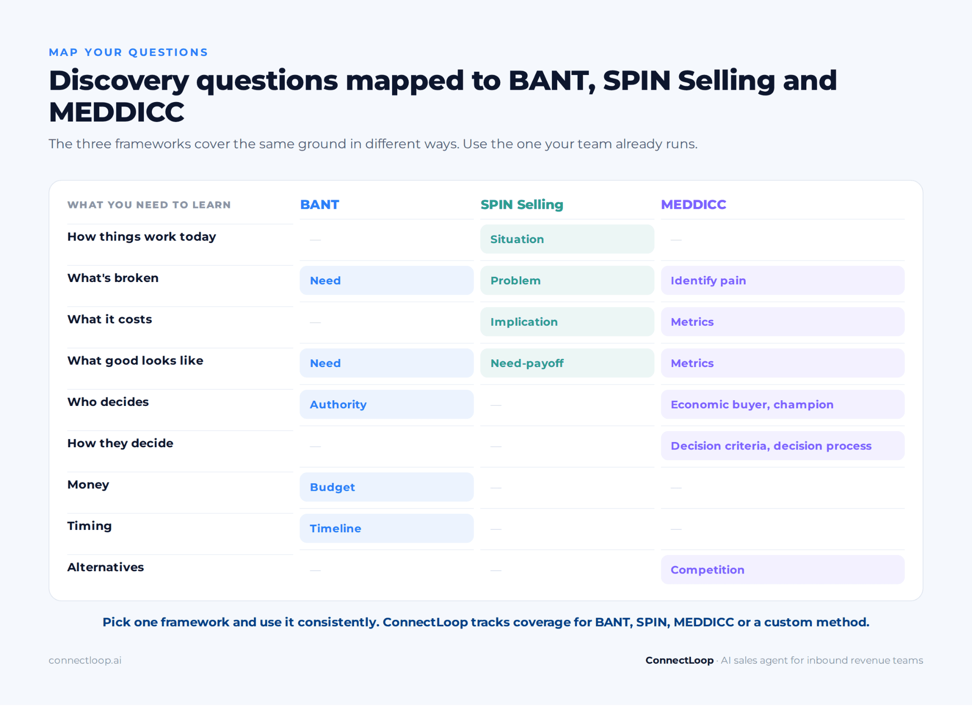Select the 'How they decide' row label
The width and height of the screenshot is (972, 706).
point(120,443)
